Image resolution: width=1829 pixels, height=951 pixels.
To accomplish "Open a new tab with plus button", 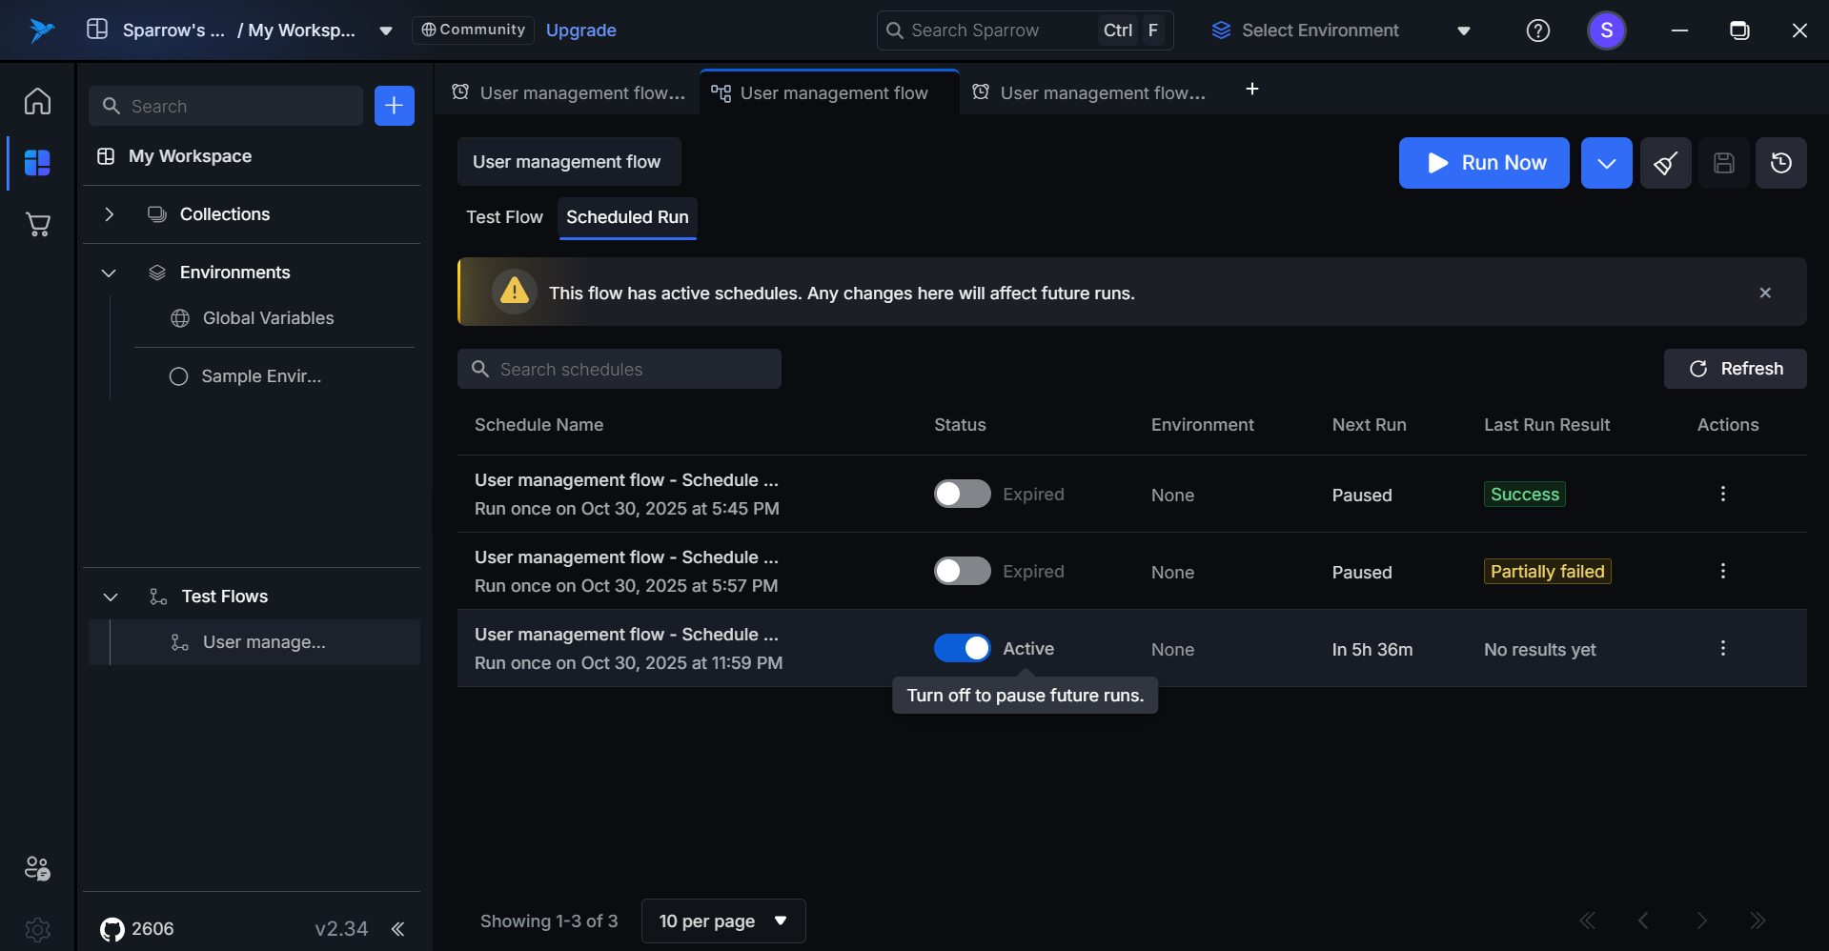I will click(1252, 90).
